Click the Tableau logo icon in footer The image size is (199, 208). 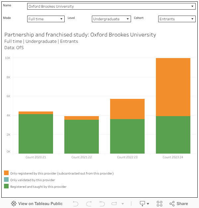pyautogui.click(x=14, y=204)
